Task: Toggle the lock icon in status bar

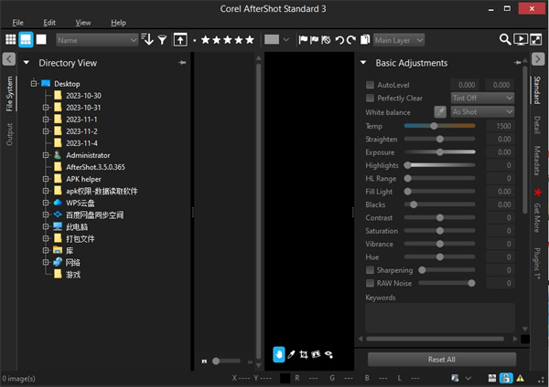Action: click(506, 378)
